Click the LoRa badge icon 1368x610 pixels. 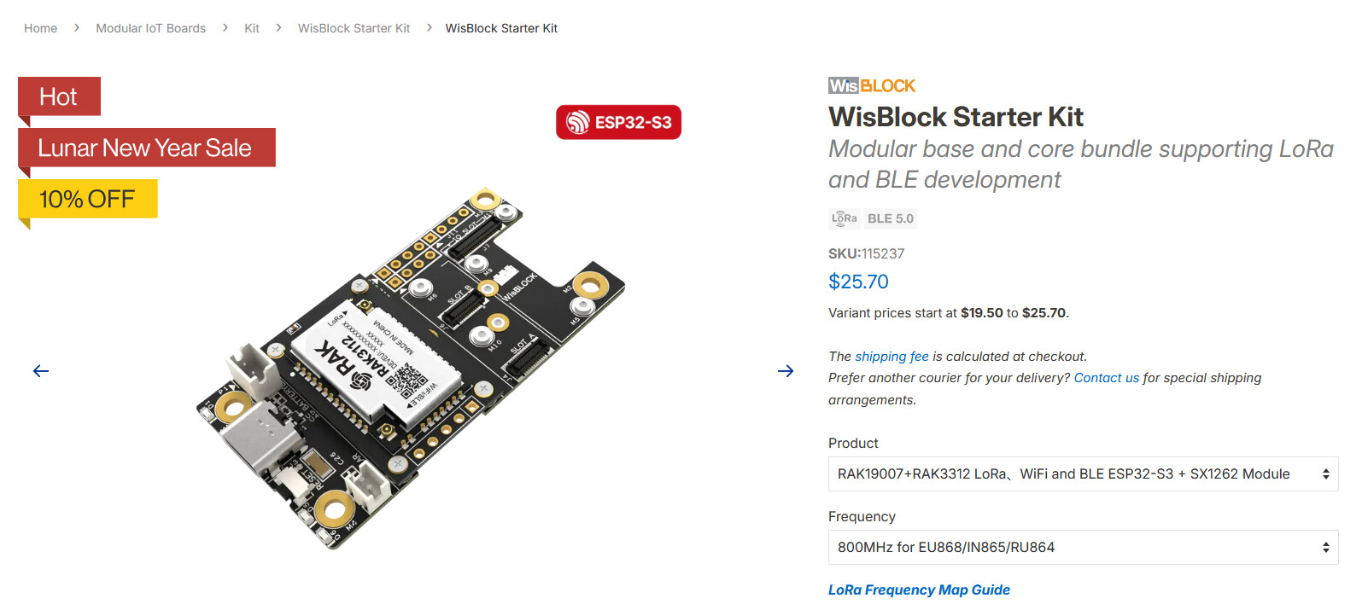(x=845, y=218)
